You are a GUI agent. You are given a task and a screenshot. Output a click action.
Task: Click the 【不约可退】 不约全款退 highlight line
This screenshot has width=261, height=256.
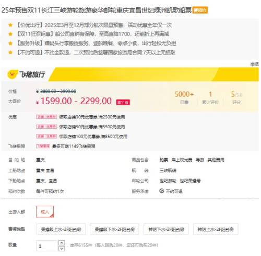click(x=96, y=52)
